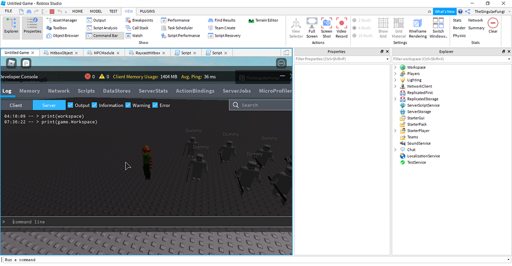Uncheck the Warning log filter
Viewport: 512px width, 266px height.
coord(128,105)
